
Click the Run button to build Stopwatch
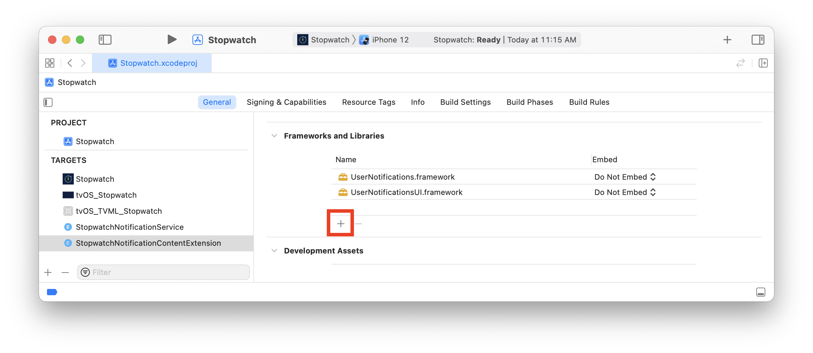click(172, 39)
